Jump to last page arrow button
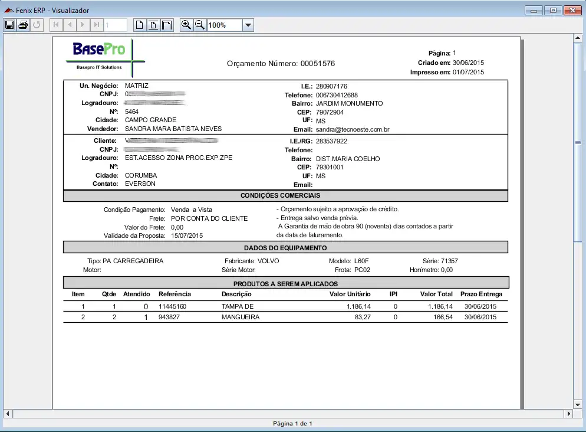 [97, 25]
